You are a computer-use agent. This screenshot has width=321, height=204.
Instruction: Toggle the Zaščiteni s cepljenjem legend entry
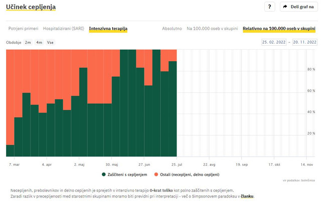click(124, 174)
